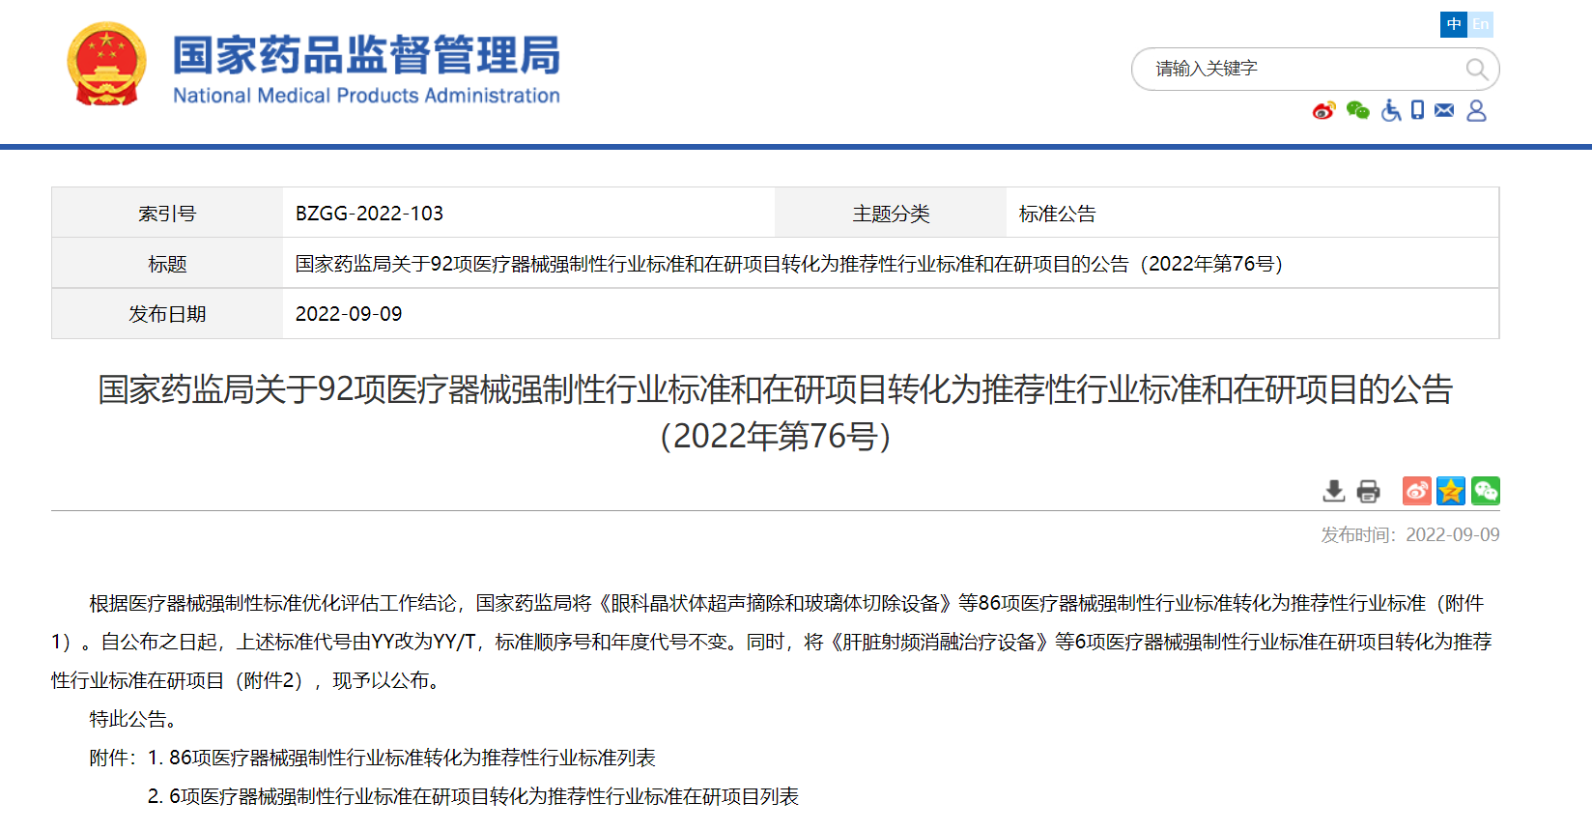Open the mobile phone version icon
Screen dimensions: 1592x831
(1417, 110)
